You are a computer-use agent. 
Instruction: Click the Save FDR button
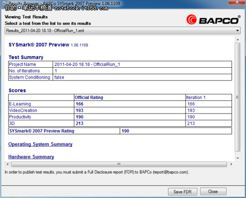click(183, 192)
